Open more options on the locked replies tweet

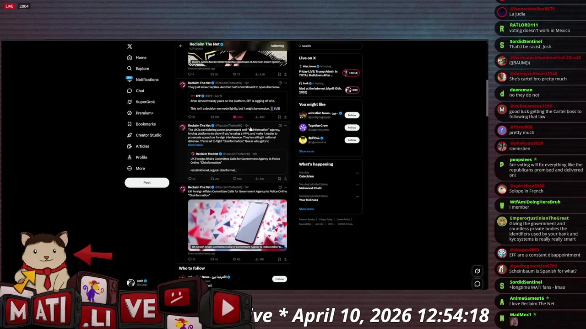point(285,83)
